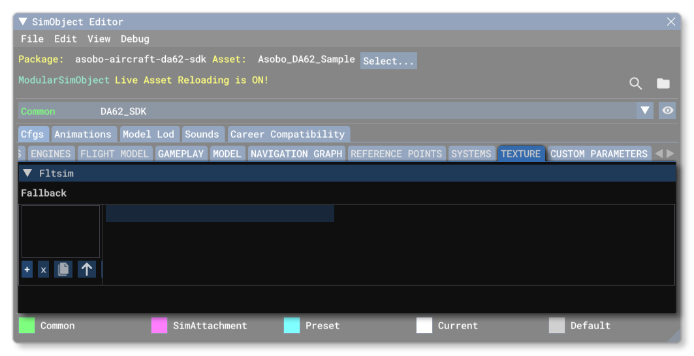
Task: Open the File menu
Action: pos(32,39)
